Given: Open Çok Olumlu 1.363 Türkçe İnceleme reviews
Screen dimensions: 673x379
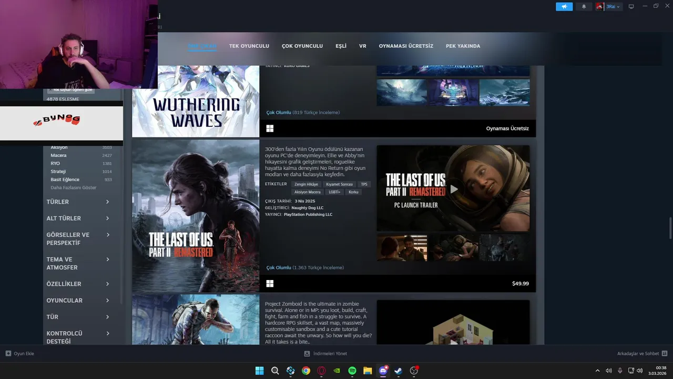Looking at the screenshot, I should [305, 267].
